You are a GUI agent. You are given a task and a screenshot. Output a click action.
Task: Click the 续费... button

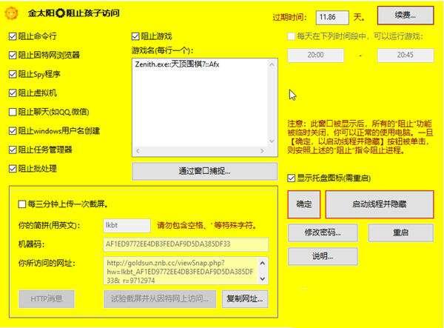(406, 16)
